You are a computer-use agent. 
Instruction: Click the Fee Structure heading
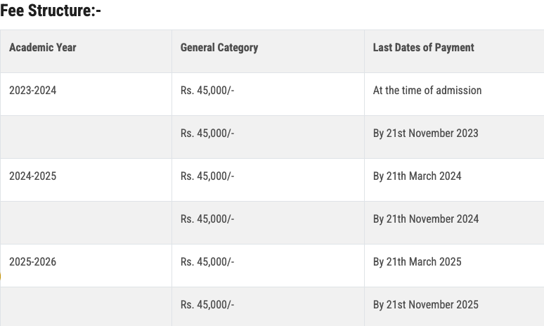coord(51,11)
